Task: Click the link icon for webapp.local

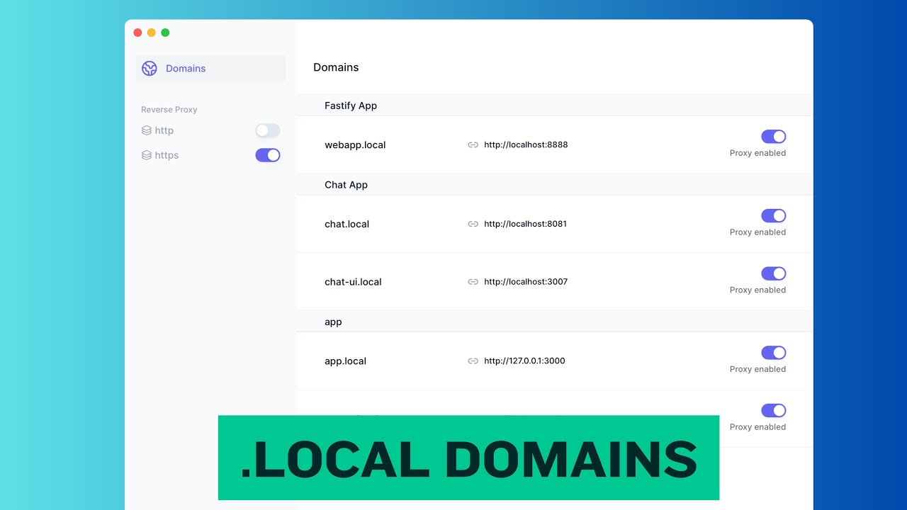Action: (473, 145)
